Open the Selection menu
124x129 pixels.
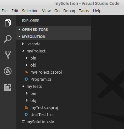(30, 11)
